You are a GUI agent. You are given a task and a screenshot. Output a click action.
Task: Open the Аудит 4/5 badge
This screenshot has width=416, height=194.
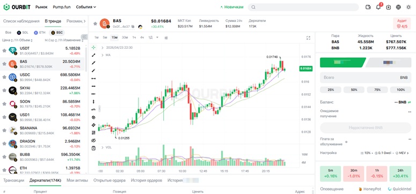[402, 24]
